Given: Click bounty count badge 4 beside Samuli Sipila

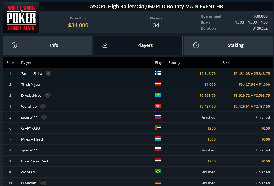Looking at the screenshot, I should (48, 74).
